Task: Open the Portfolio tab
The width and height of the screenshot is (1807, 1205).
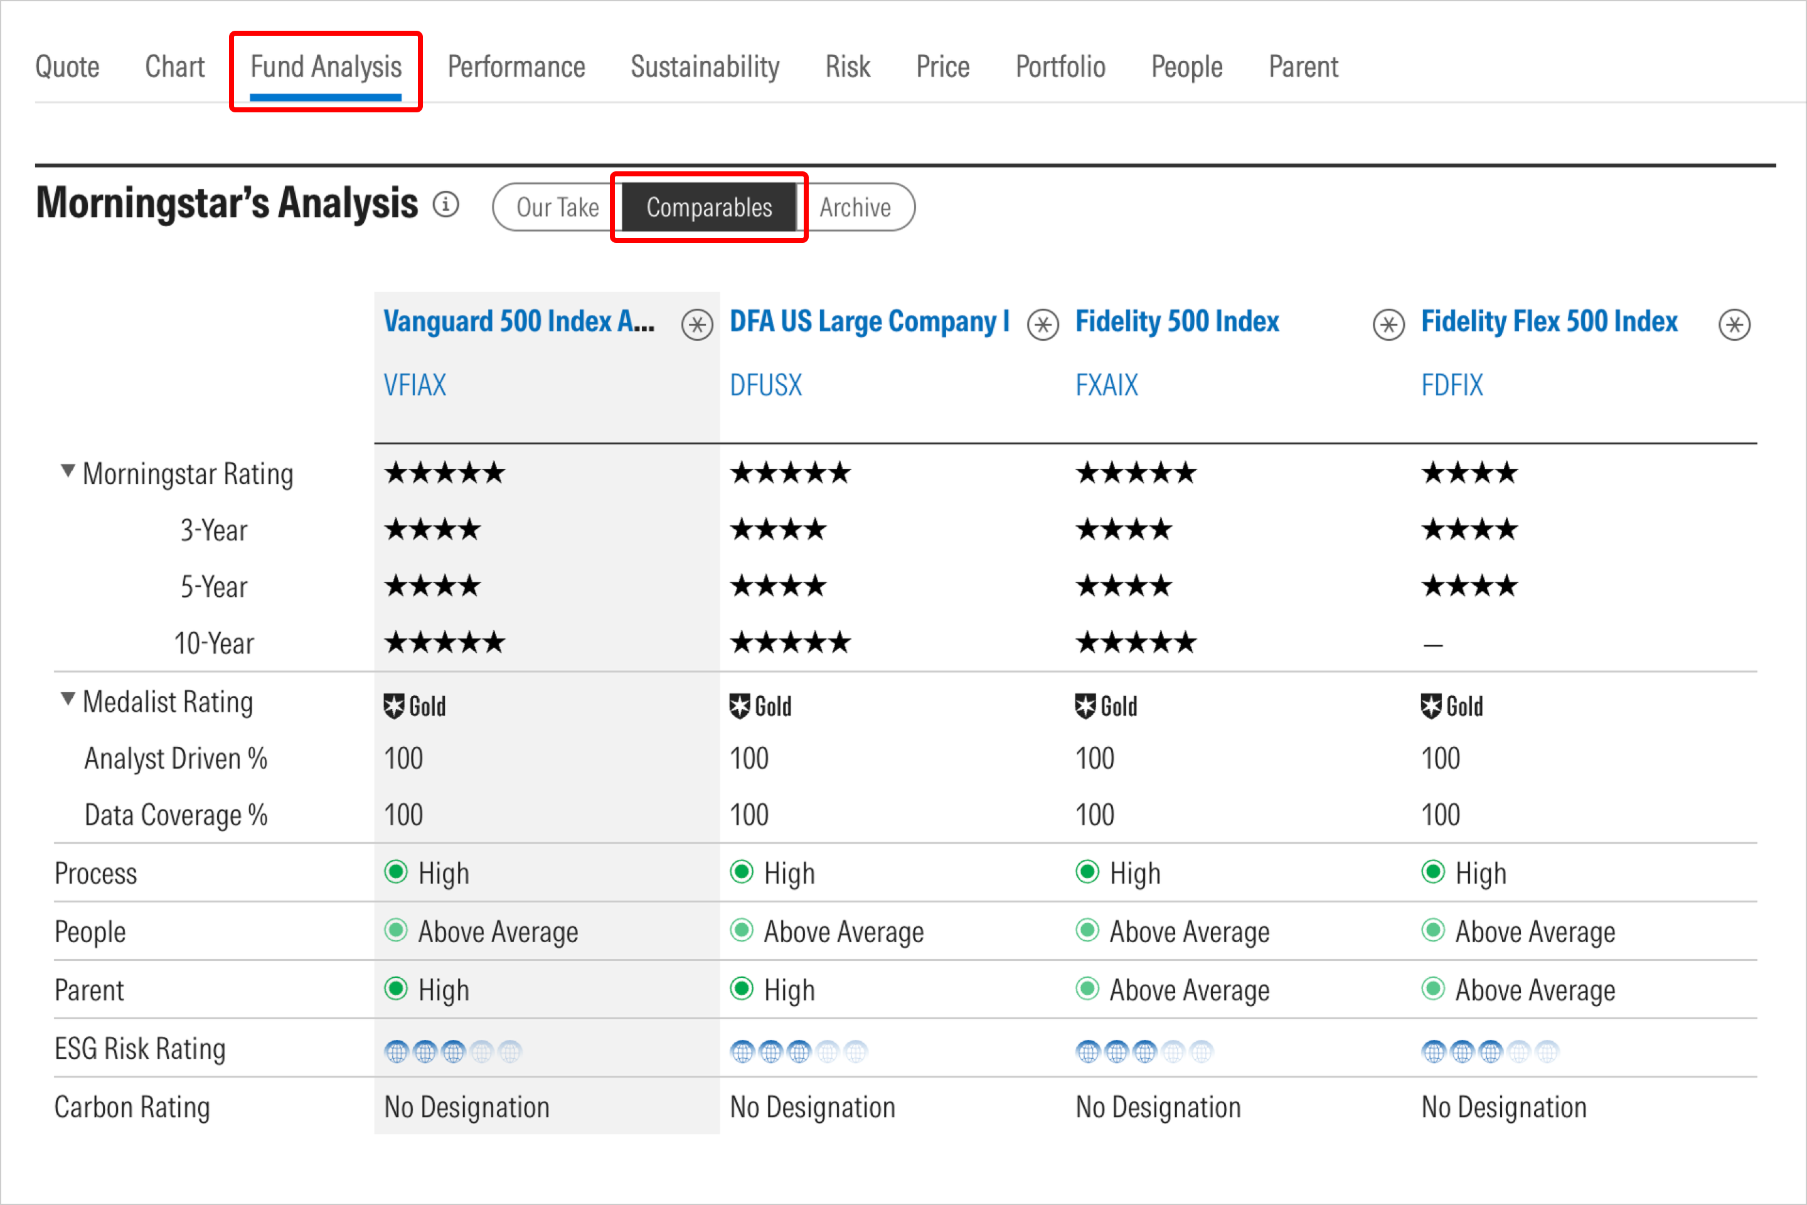Action: (1060, 67)
